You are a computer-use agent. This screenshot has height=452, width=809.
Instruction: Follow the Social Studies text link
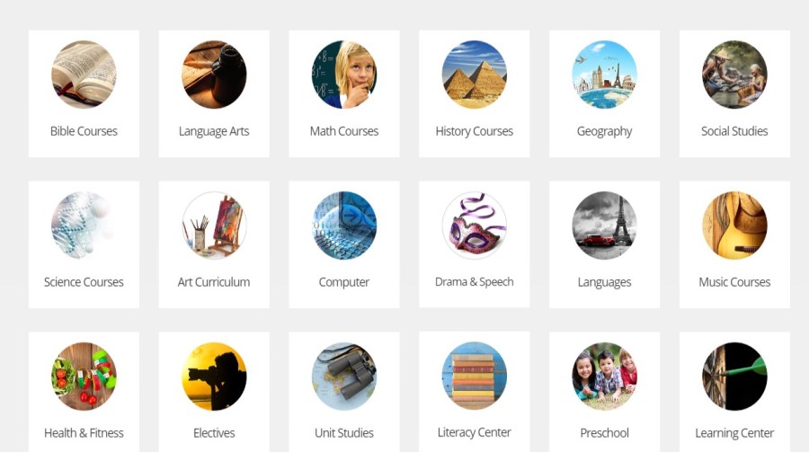(x=734, y=131)
